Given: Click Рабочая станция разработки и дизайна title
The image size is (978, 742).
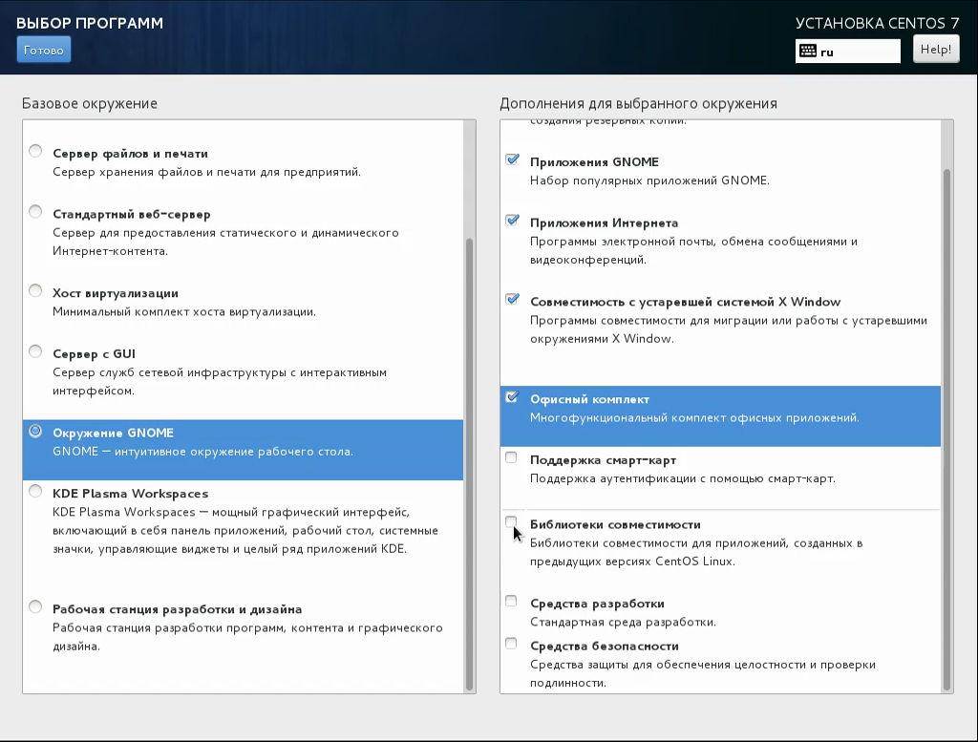Looking at the screenshot, I should pos(177,609).
